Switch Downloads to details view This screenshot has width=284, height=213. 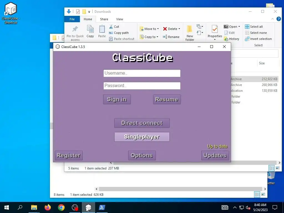click(272, 168)
